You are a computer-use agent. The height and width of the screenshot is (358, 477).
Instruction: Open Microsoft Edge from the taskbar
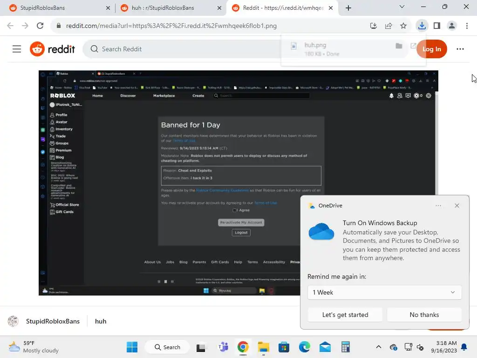point(304,347)
